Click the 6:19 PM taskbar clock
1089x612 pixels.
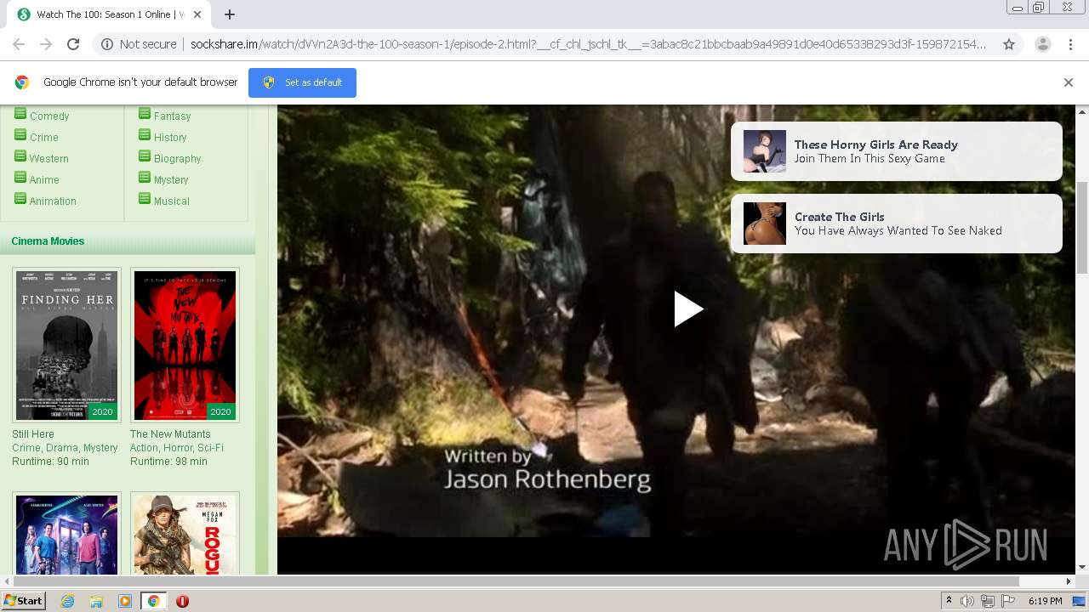tap(1045, 601)
